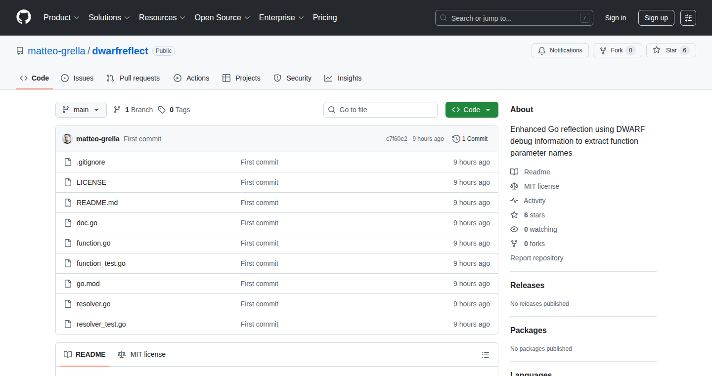This screenshot has height=376, width=712.
Task: Expand the green Code dropdown button
Action: [x=472, y=110]
